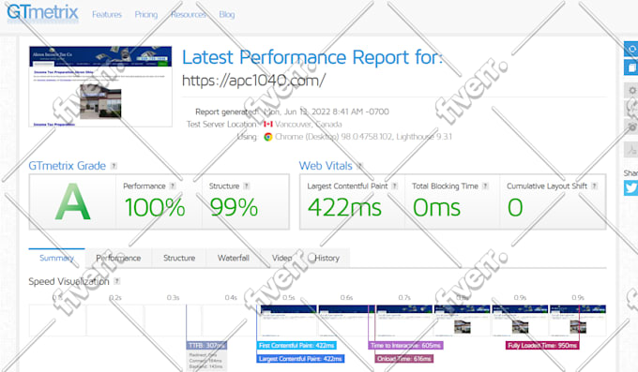Screen dimensions: 638x372
Task: Open the https://apc1040.com/ URL link
Action: (x=253, y=81)
